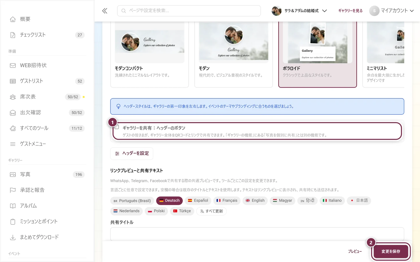Image resolution: width=420 pixels, height=262 pixels.
Task: Choose Português (Brasil) language tab
Action: (x=132, y=201)
